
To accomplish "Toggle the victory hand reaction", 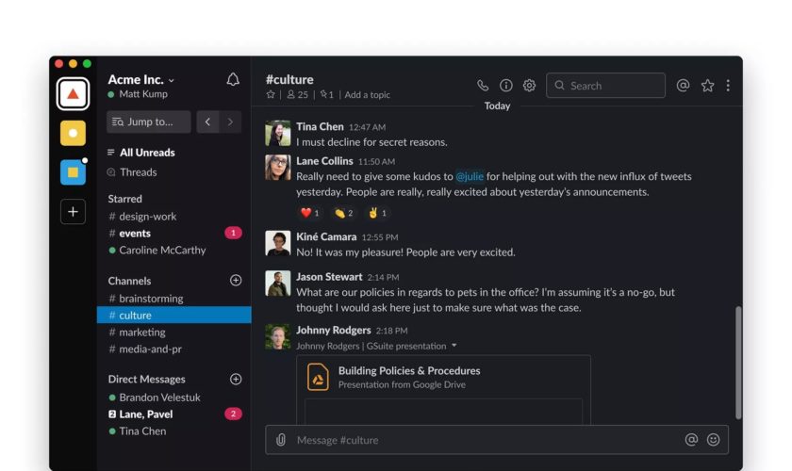I will click(x=377, y=213).
